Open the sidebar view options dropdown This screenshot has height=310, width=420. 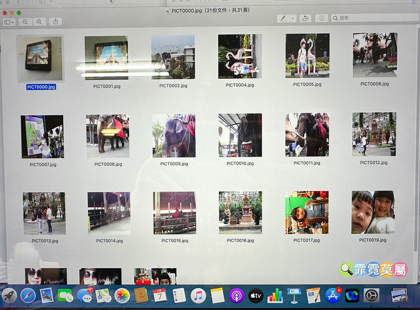[x=9, y=22]
